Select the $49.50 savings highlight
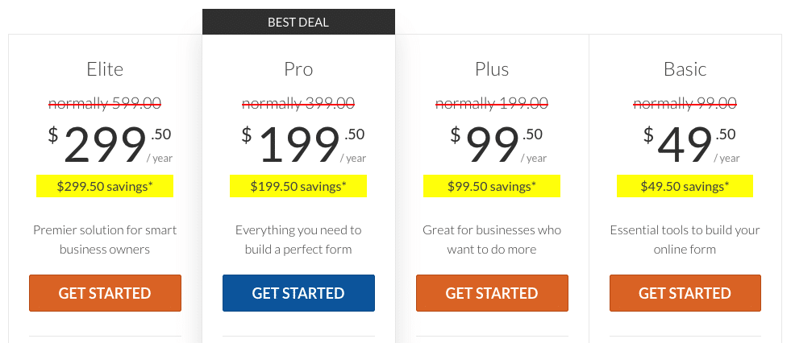The image size is (791, 343). tap(685, 186)
